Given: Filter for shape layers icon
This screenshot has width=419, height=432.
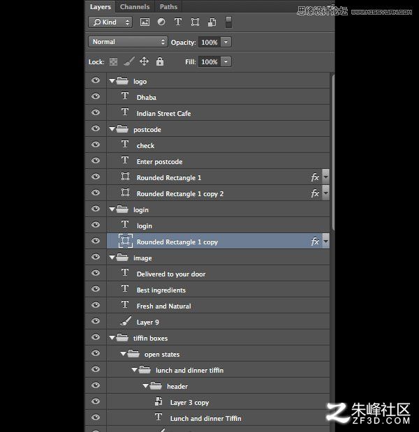Looking at the screenshot, I should (195, 22).
